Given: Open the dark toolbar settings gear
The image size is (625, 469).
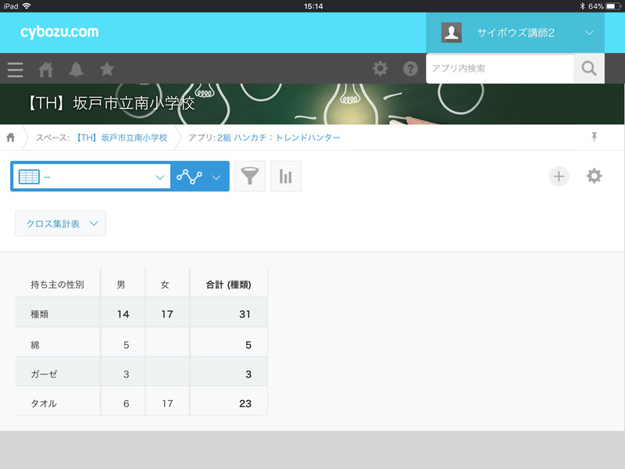Looking at the screenshot, I should click(380, 69).
